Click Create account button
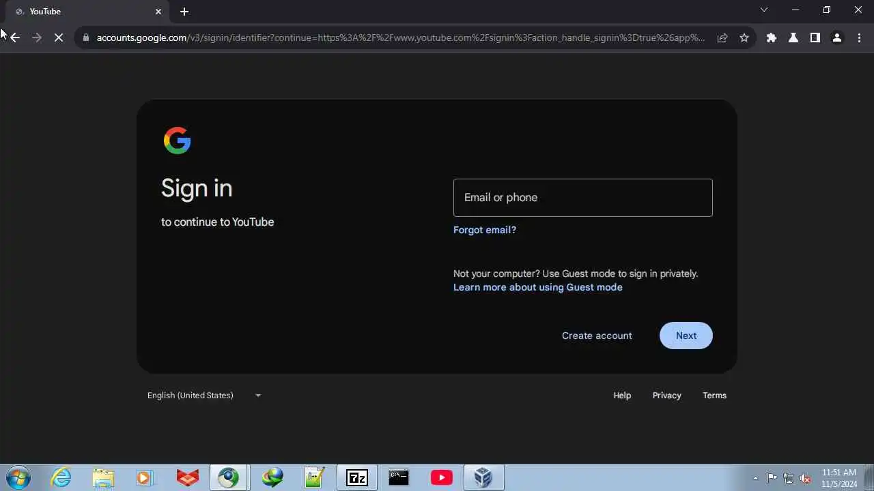 (x=597, y=336)
